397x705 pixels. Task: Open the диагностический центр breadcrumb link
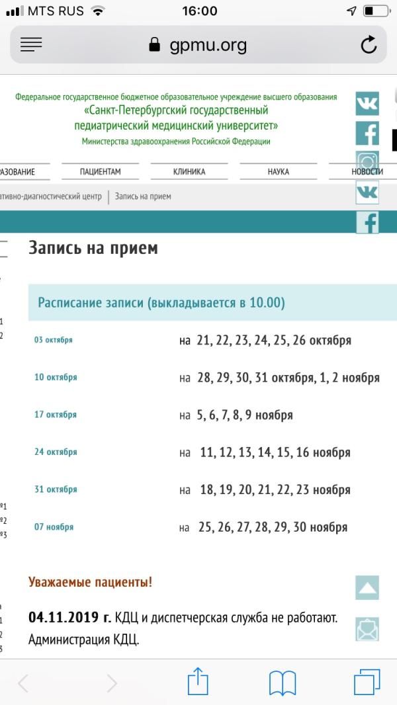pyautogui.click(x=51, y=196)
